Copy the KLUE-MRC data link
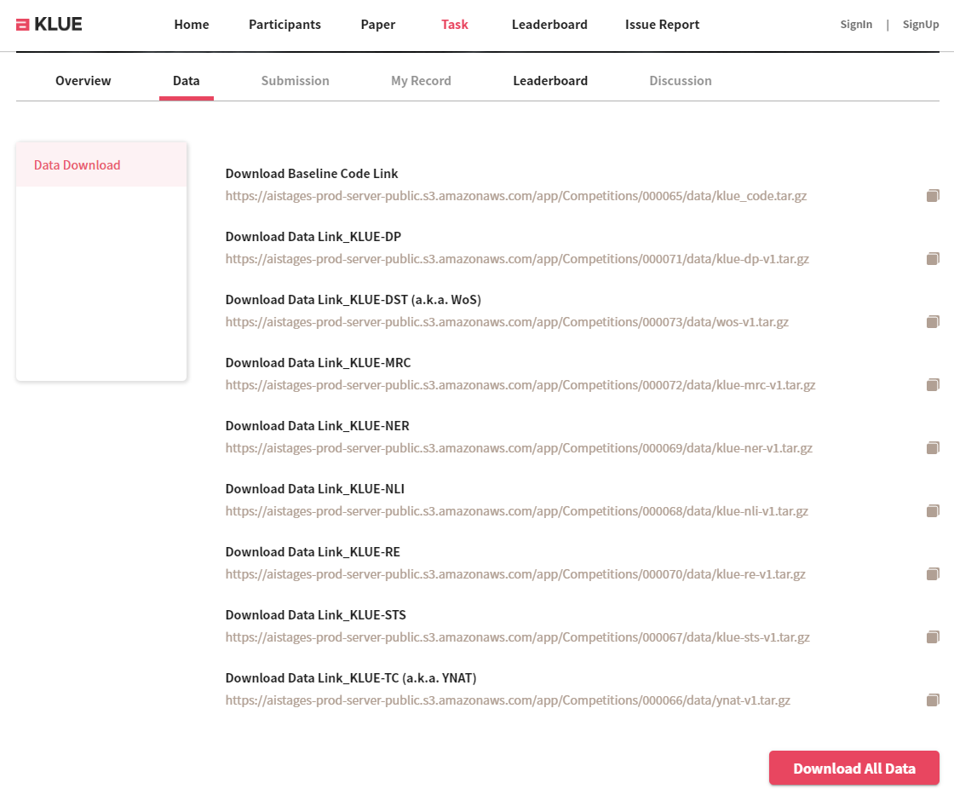The height and width of the screenshot is (789, 954). [933, 385]
